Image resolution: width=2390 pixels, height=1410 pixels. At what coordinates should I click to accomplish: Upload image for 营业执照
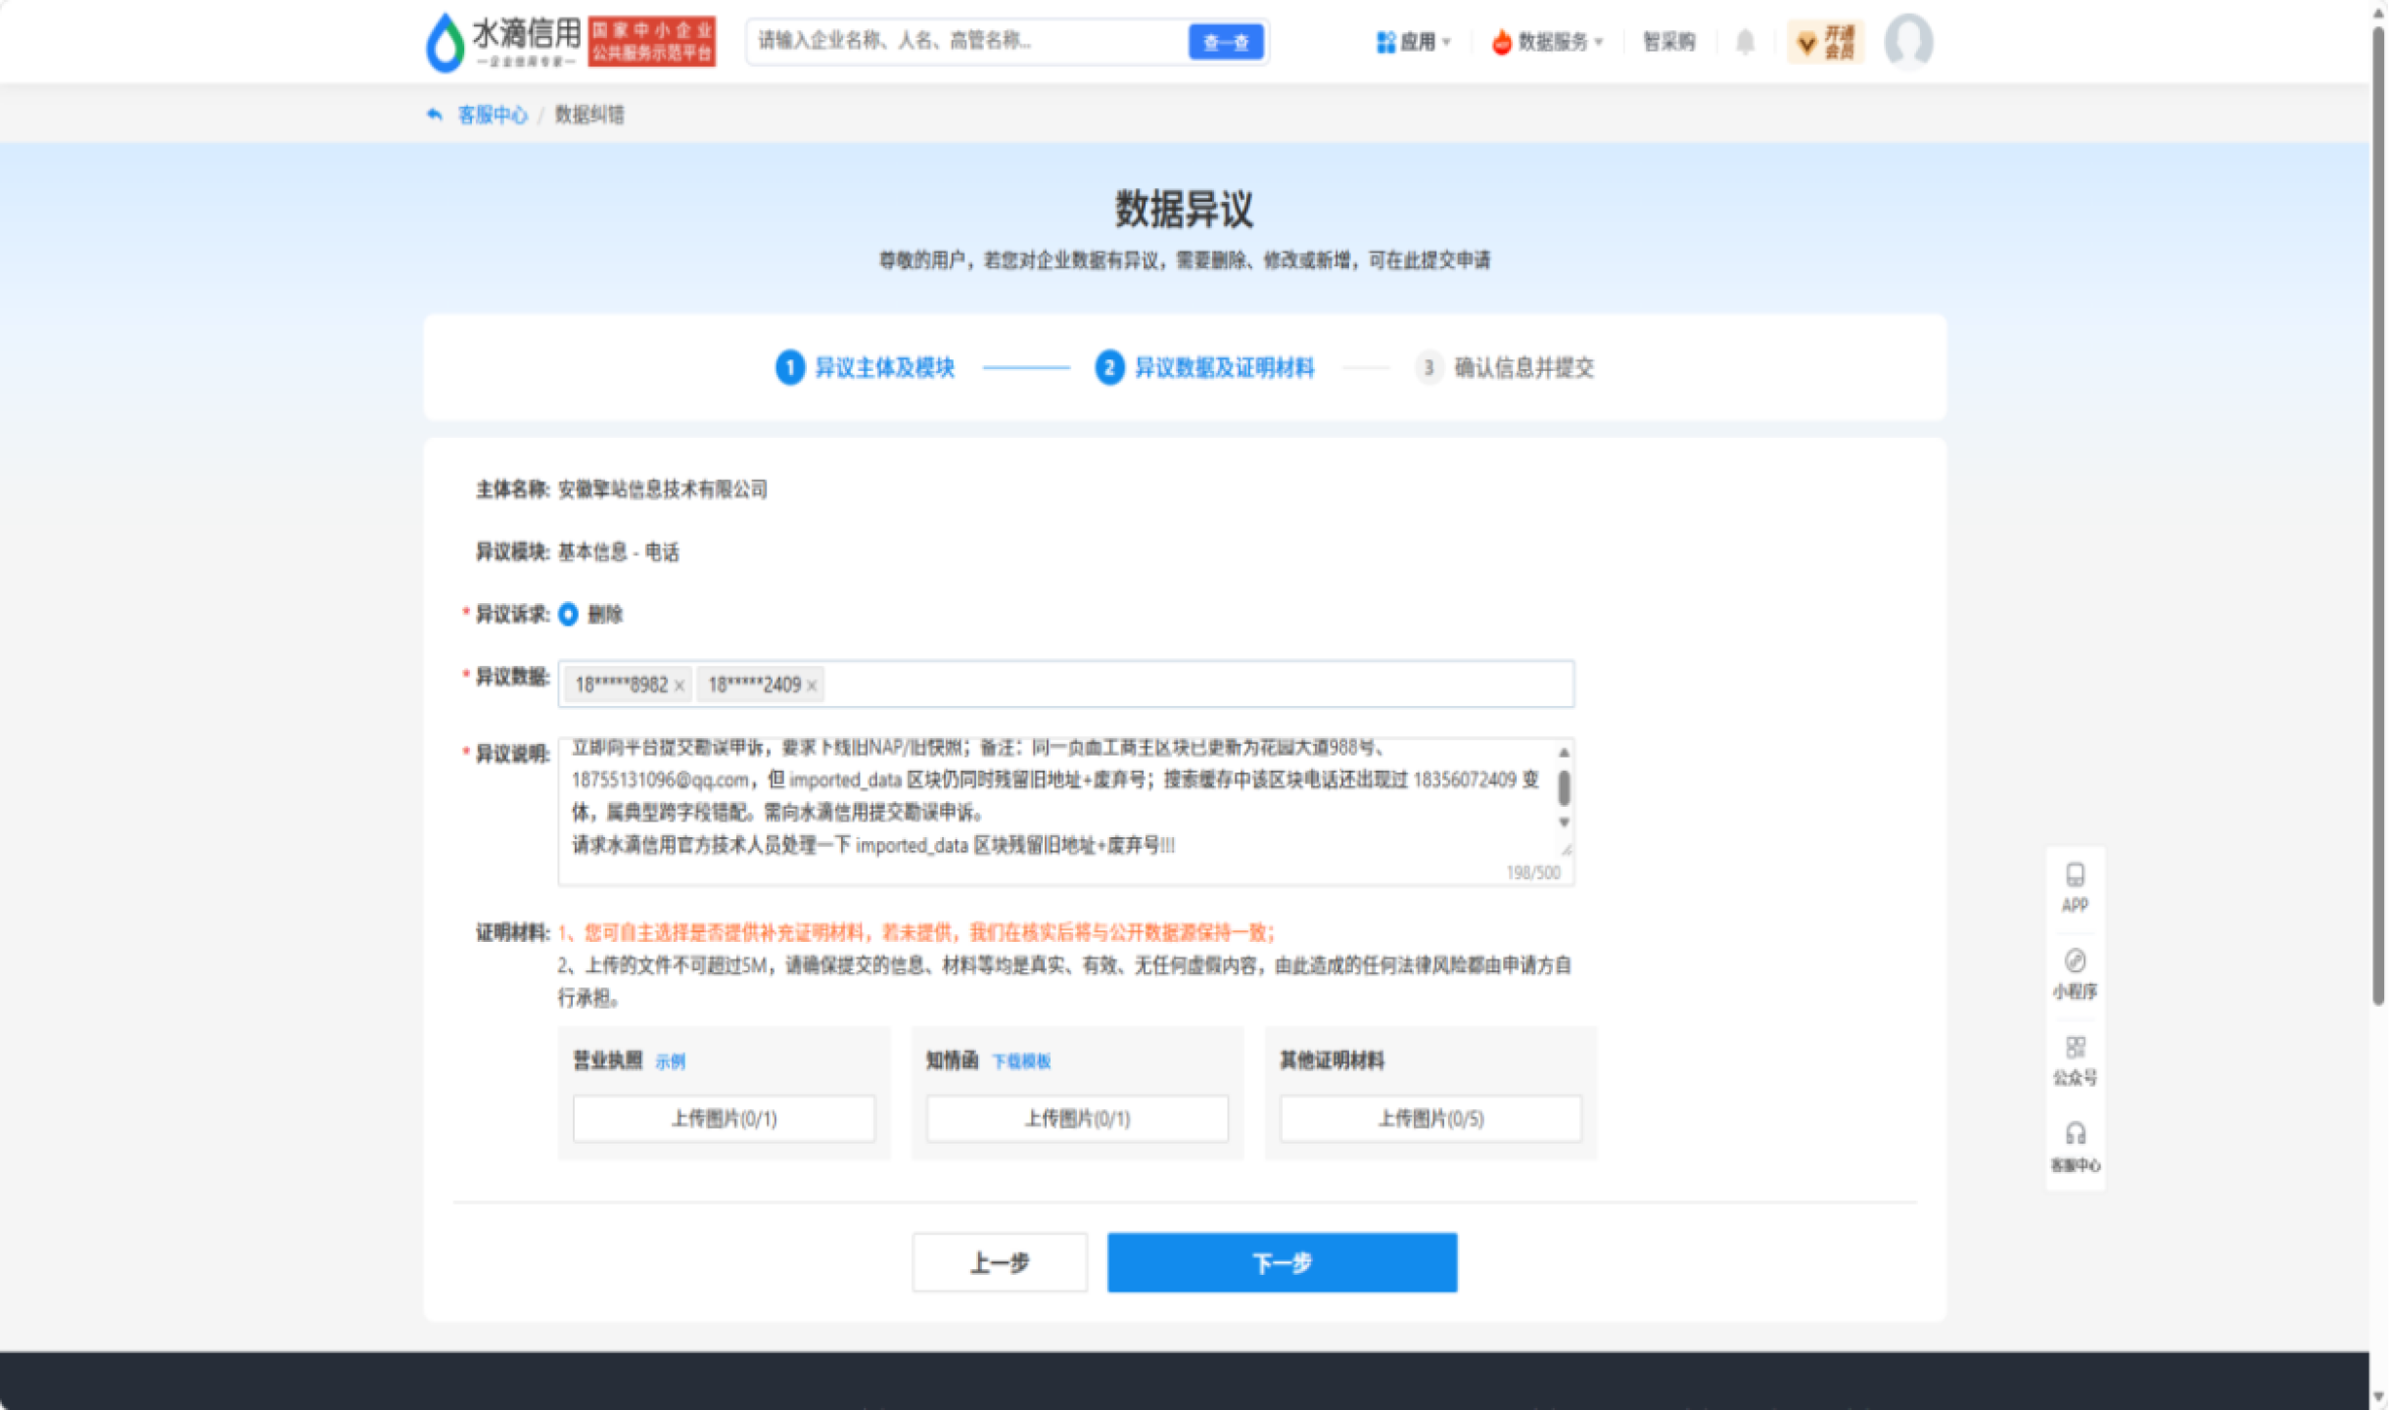(724, 1118)
